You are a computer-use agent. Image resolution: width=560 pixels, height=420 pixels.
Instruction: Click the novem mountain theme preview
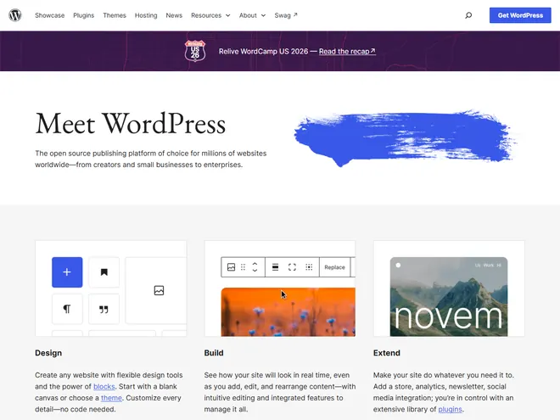pos(449,296)
